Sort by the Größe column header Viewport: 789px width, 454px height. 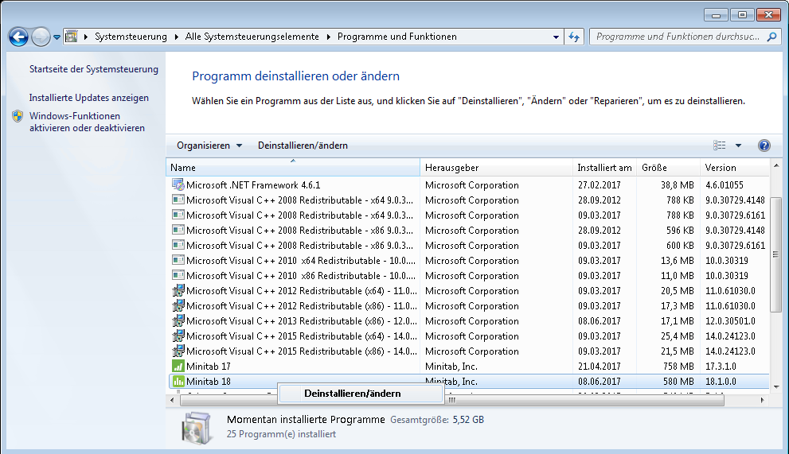pos(668,168)
